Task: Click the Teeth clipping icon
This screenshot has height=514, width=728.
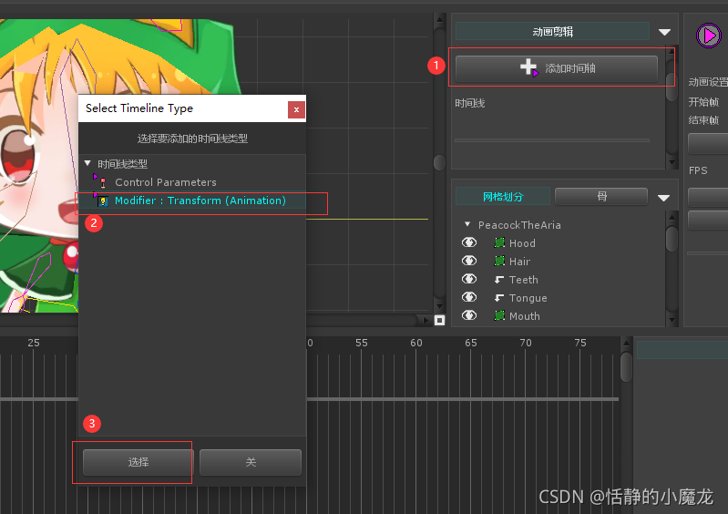Action: click(x=499, y=279)
